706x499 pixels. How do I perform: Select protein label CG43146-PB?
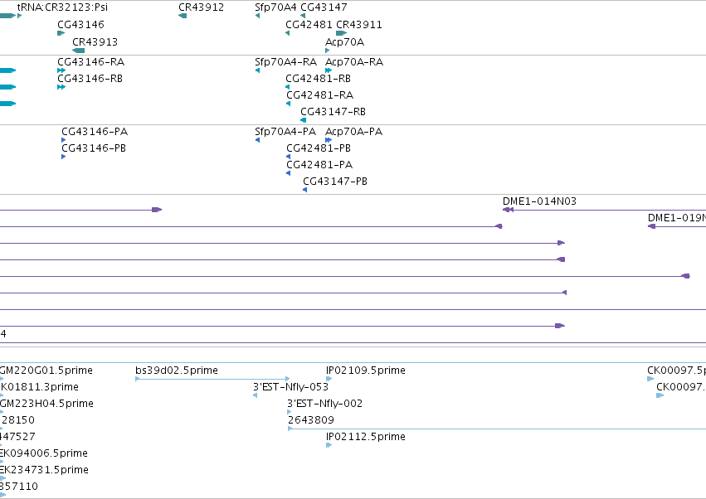[x=94, y=148]
